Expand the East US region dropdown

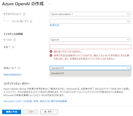pyautogui.click(x=90, y=40)
